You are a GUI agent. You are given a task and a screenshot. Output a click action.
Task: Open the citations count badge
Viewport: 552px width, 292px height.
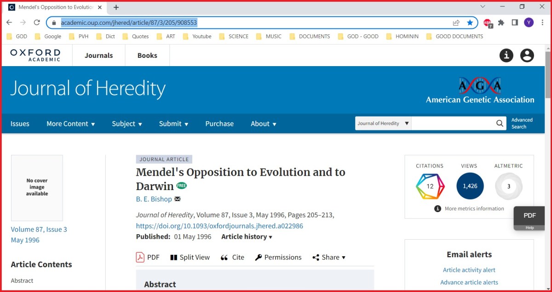430,186
